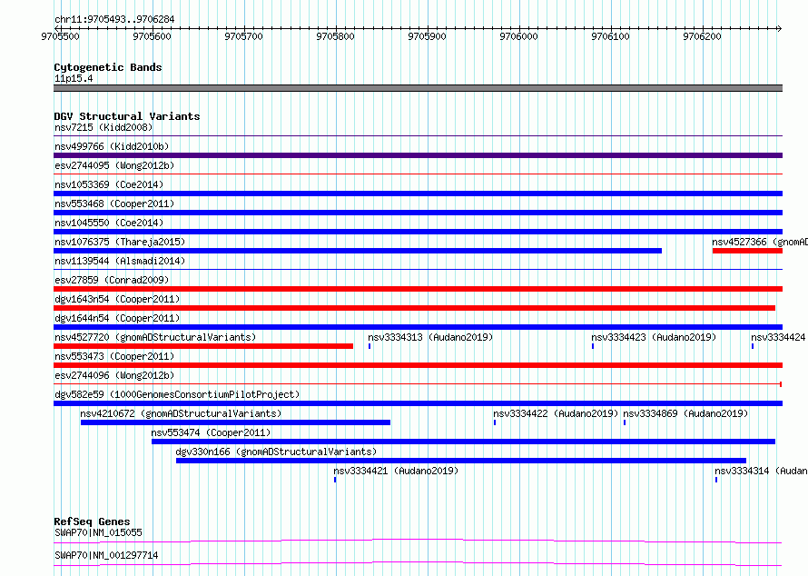
Task: Click the nsv553473 (Cooper2011) label
Action: (114, 356)
